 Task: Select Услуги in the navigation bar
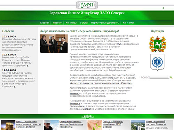(84, 23)
